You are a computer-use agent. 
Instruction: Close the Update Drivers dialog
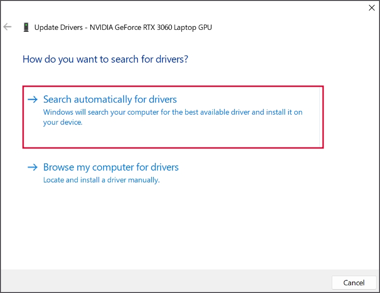(371, 8)
